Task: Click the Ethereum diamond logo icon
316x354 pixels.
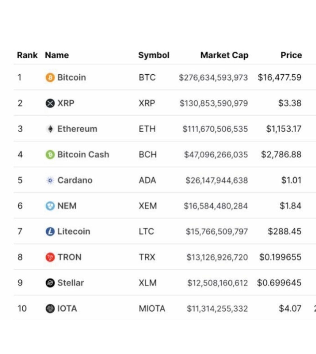Action: tap(50, 129)
